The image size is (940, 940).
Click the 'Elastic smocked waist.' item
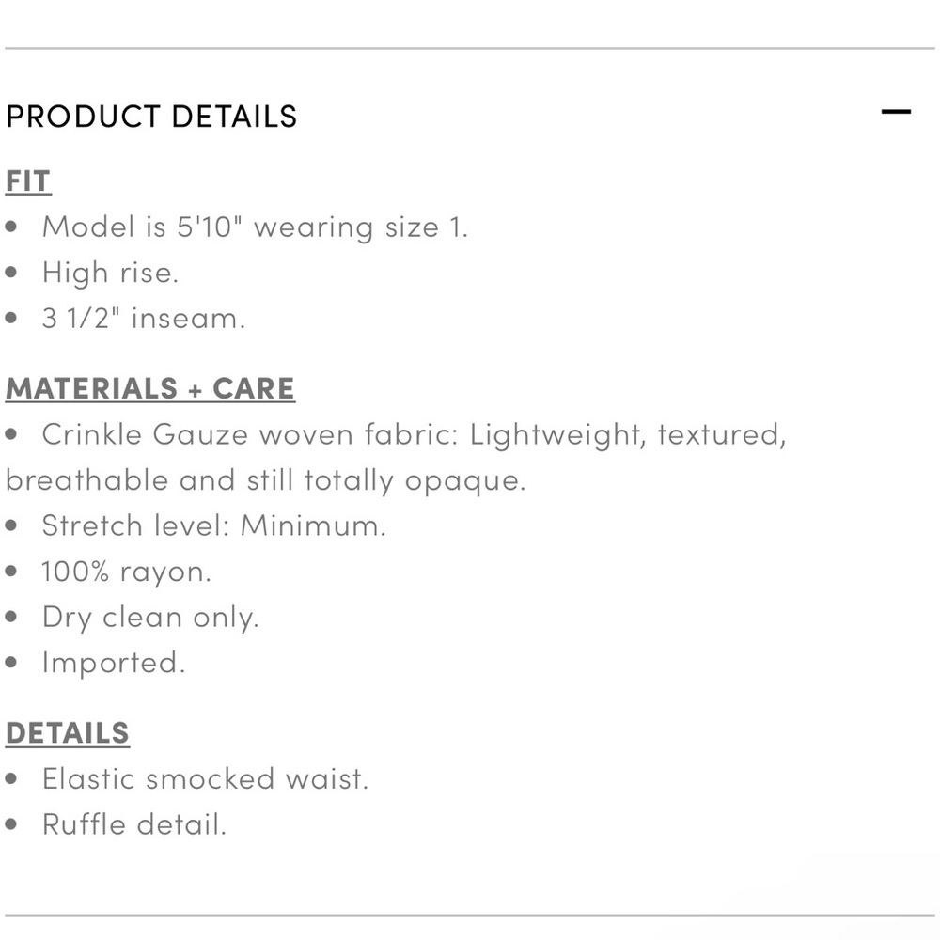click(205, 778)
